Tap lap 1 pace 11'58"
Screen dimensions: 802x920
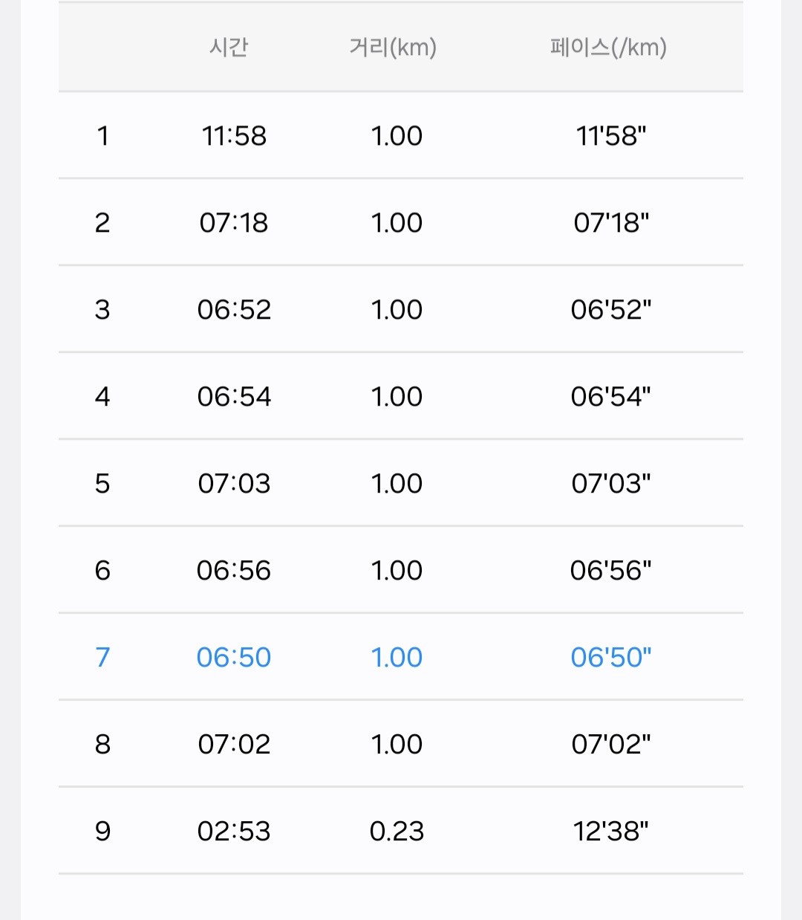[611, 136]
